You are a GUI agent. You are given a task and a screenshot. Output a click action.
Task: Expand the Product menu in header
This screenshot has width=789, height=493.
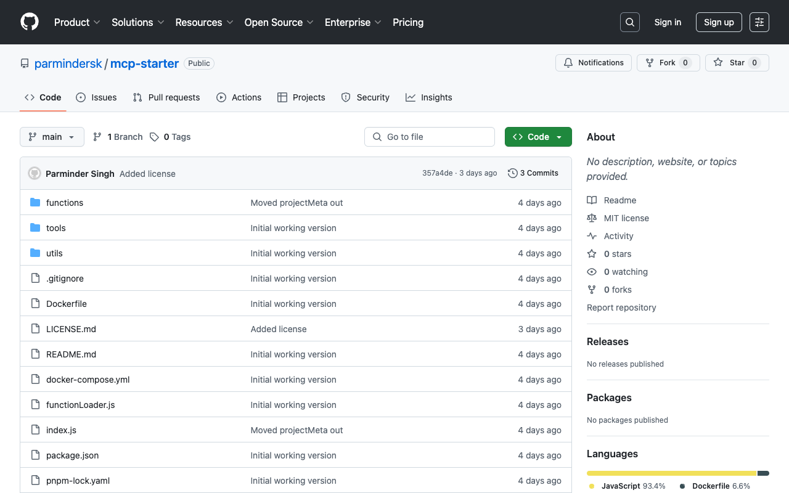pyautogui.click(x=77, y=22)
